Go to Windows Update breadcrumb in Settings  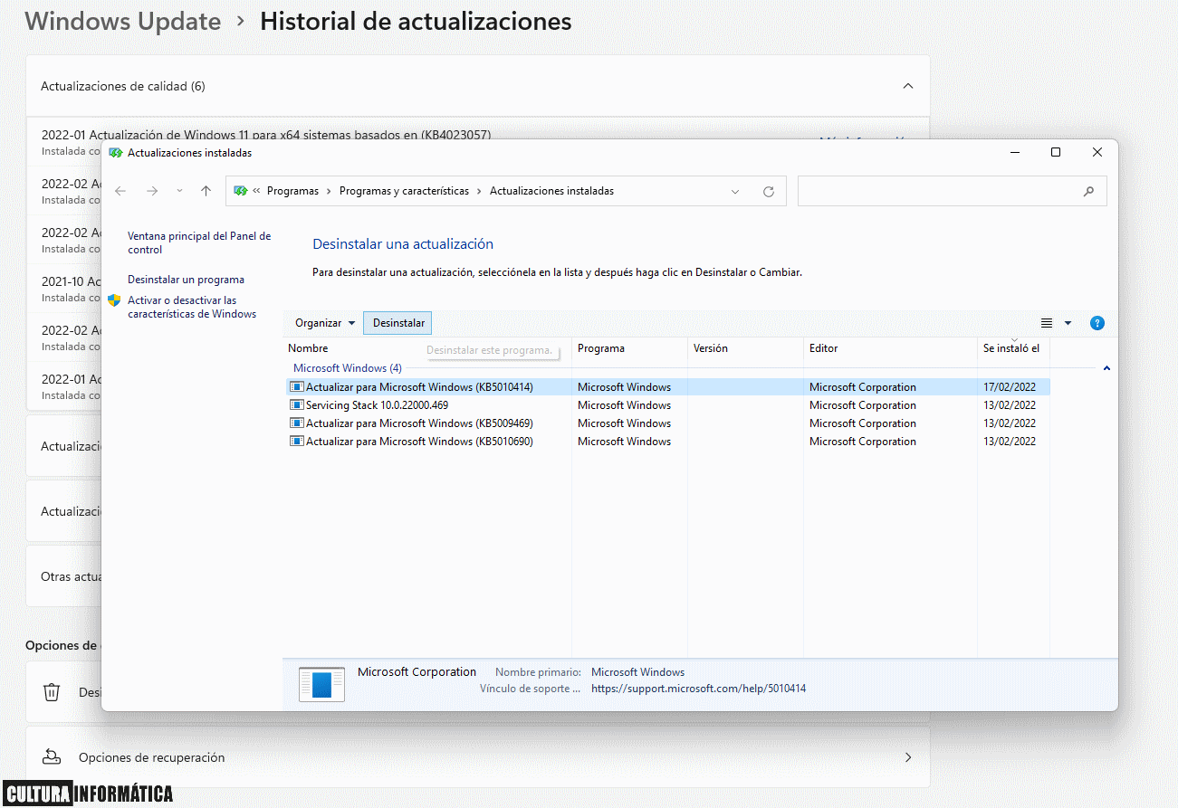123,21
